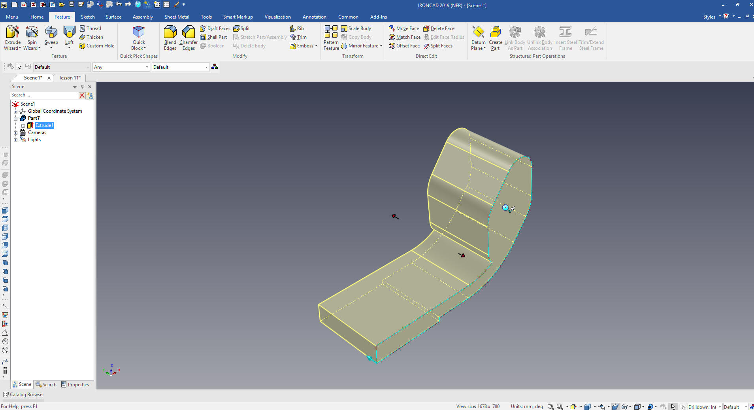Click the redo arrow in quick access toolbar
754x410 pixels.
(128, 5)
